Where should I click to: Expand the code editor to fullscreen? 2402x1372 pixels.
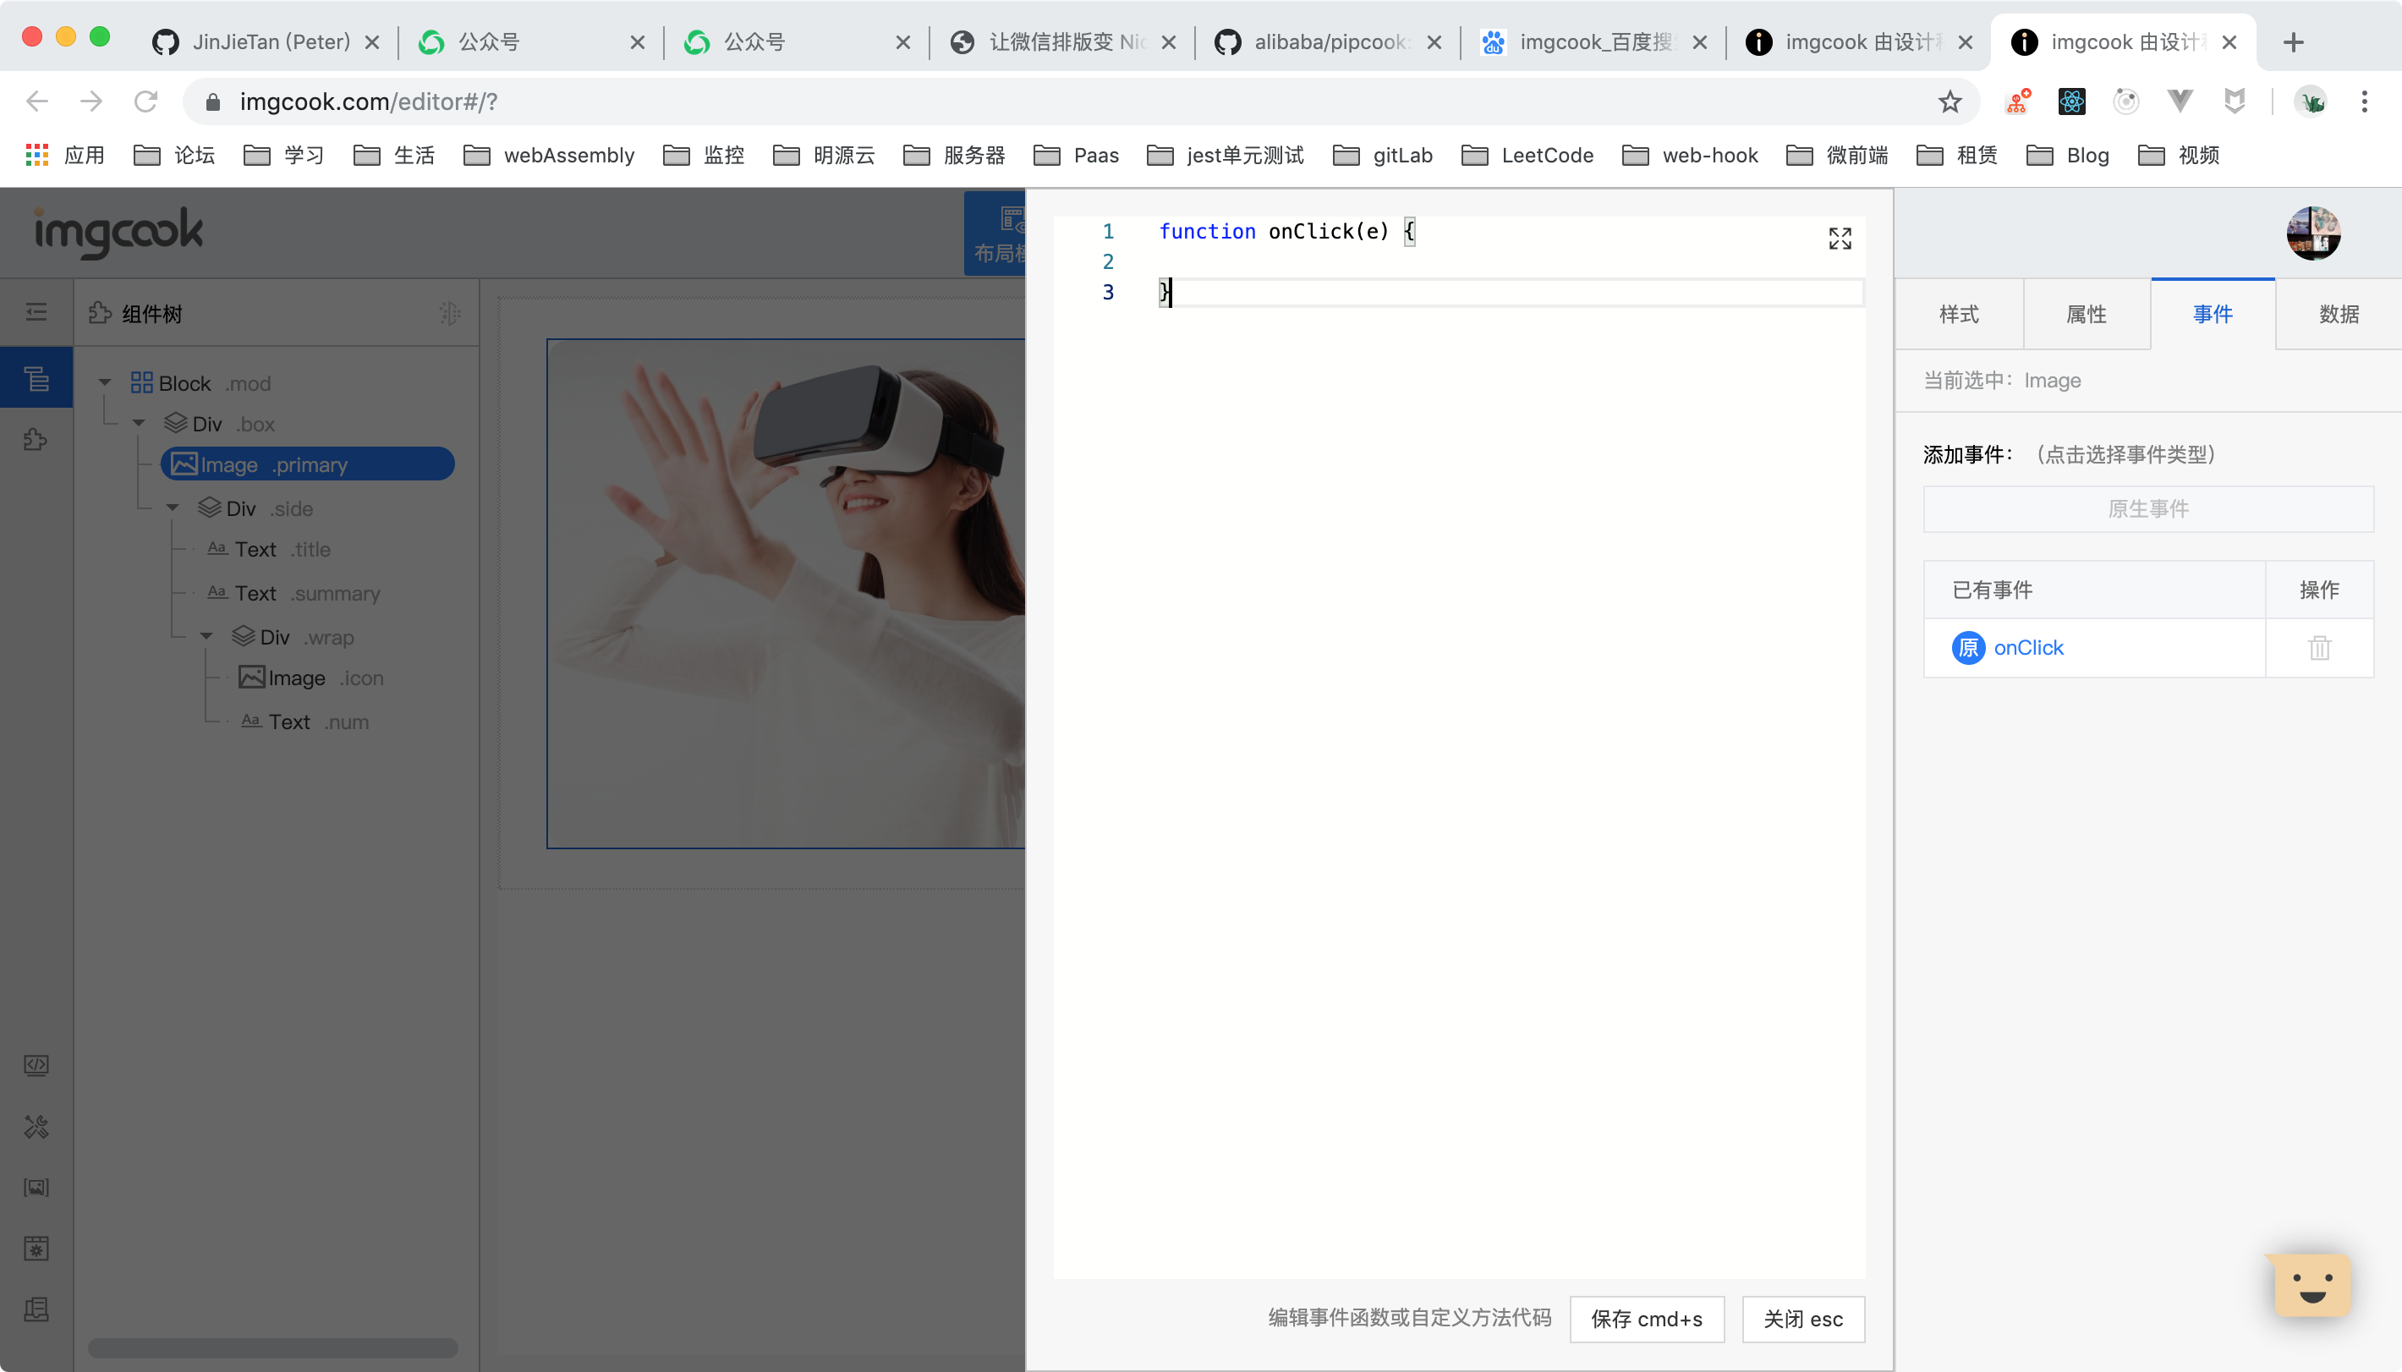point(1840,239)
